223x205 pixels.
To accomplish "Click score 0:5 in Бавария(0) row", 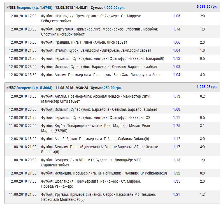I will [x=202, y=58].
